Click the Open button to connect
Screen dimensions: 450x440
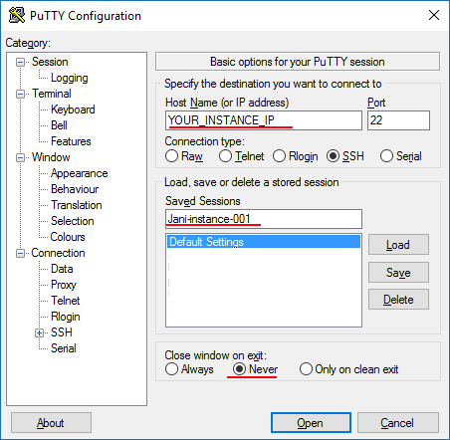pyautogui.click(x=311, y=423)
